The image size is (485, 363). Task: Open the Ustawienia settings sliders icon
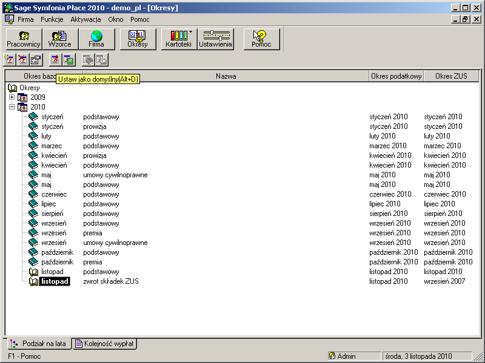(215, 39)
